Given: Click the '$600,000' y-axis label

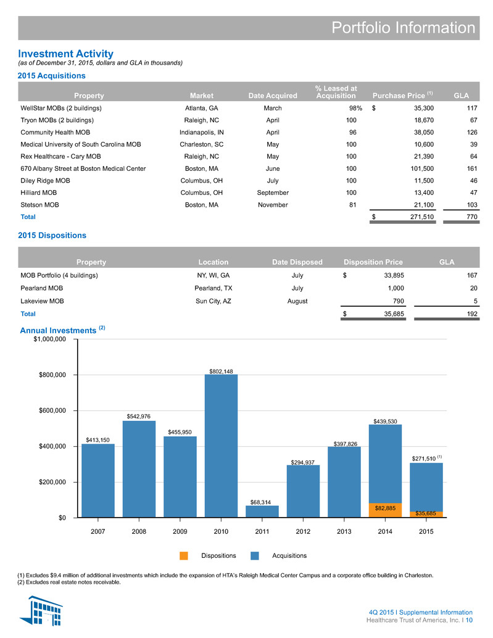Looking at the screenshot, I should pos(52,410).
